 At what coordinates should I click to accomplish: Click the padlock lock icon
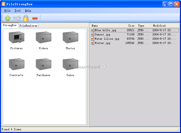(26, 18)
